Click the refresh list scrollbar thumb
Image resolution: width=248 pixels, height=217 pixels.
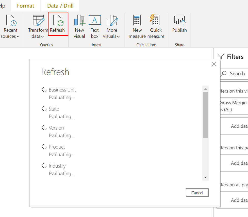point(205,115)
